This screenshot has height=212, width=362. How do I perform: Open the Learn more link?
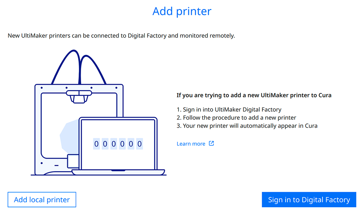point(191,144)
